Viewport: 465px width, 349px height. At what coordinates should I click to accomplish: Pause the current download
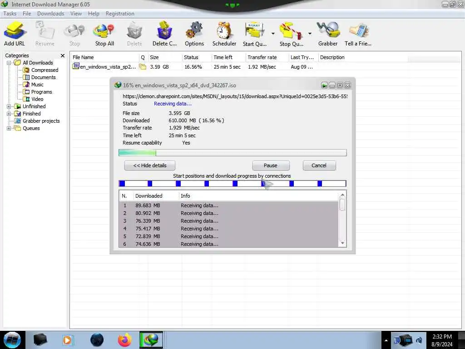[271, 165]
